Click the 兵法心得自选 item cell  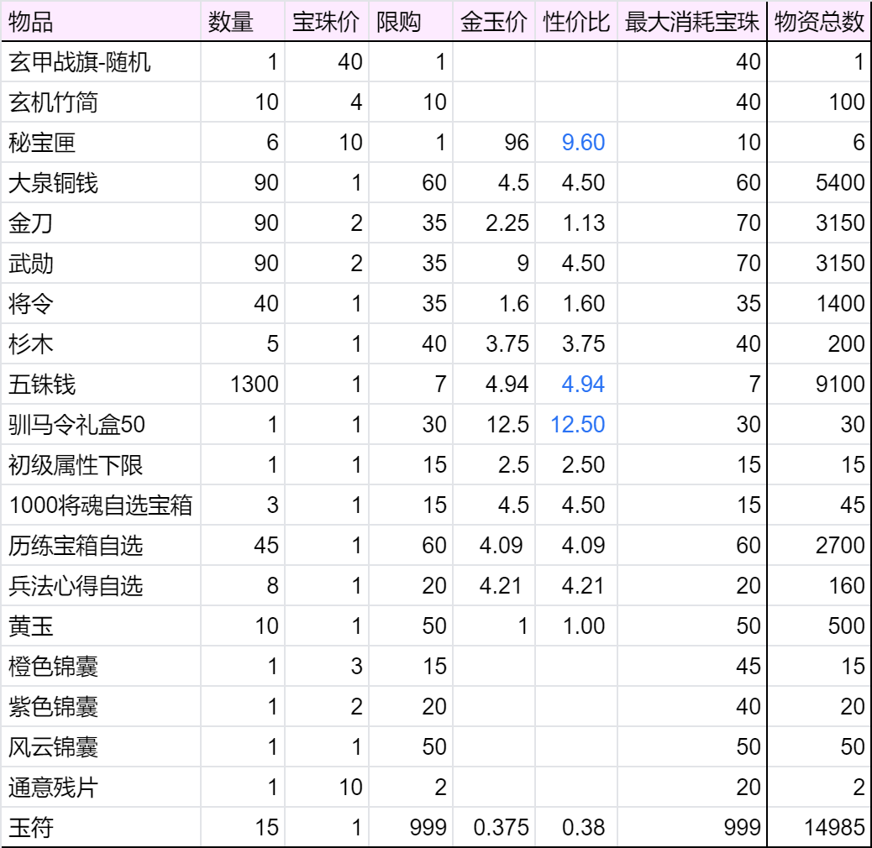pos(101,586)
